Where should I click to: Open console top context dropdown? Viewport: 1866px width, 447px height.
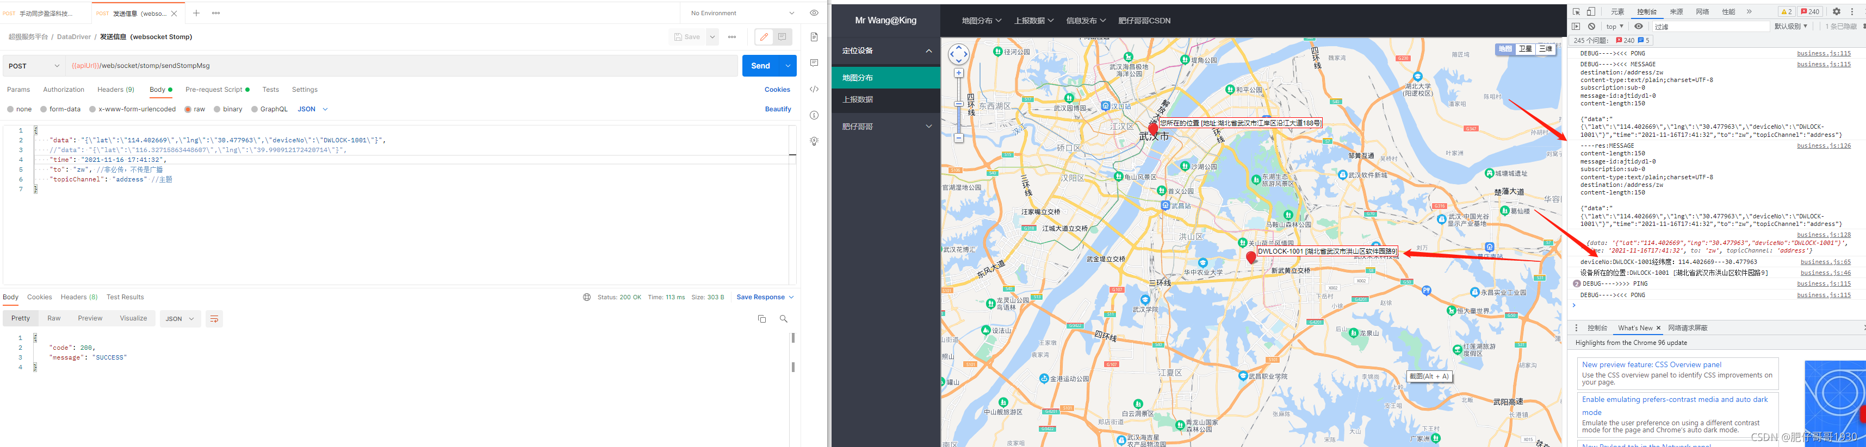1615,26
